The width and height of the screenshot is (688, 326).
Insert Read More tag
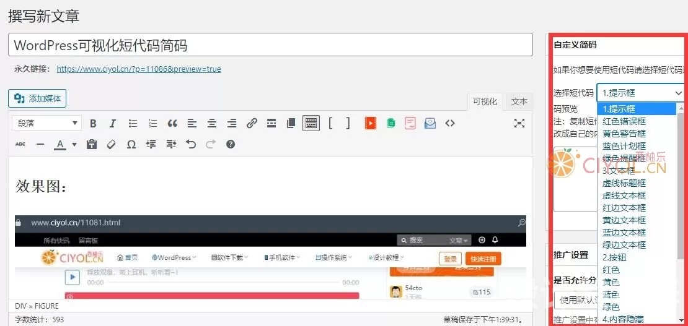tap(271, 124)
